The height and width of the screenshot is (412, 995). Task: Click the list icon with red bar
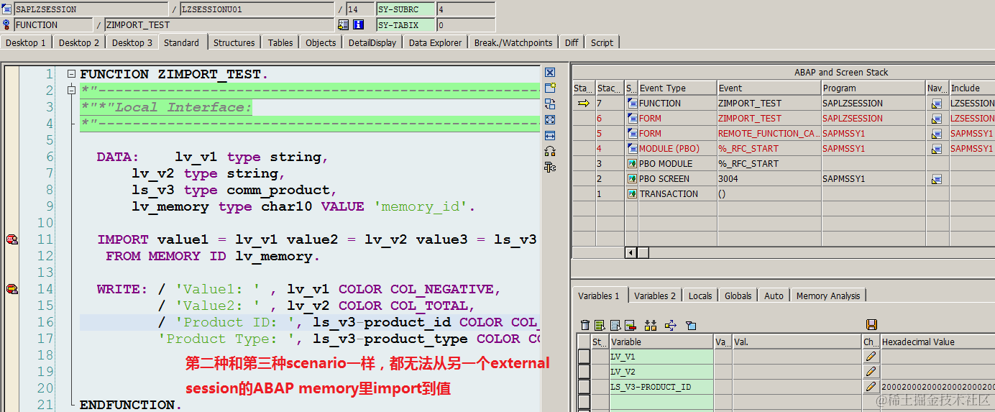point(631,325)
